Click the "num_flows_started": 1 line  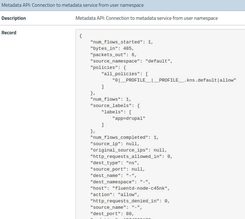point(122,42)
